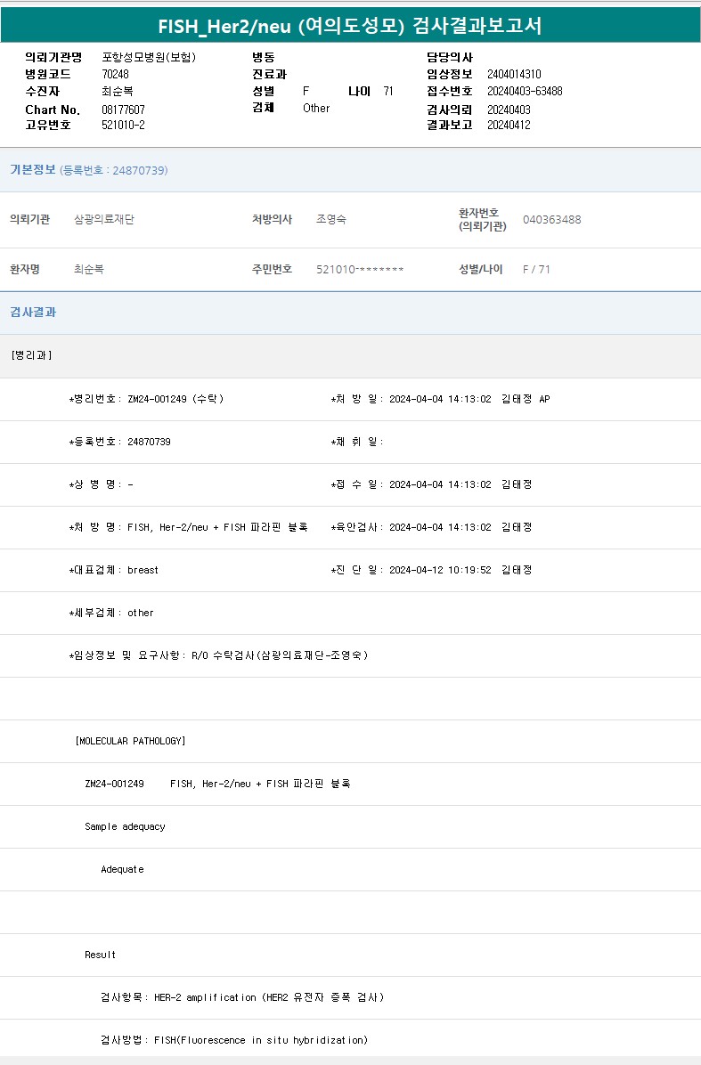This screenshot has width=701, height=1065.
Task: Click the 검사항목 HER-2 amplification line
Action: tap(242, 997)
